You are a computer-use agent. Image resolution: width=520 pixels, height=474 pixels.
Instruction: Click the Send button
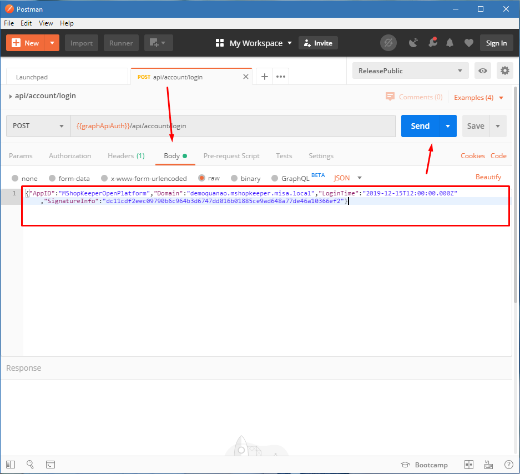click(x=420, y=126)
